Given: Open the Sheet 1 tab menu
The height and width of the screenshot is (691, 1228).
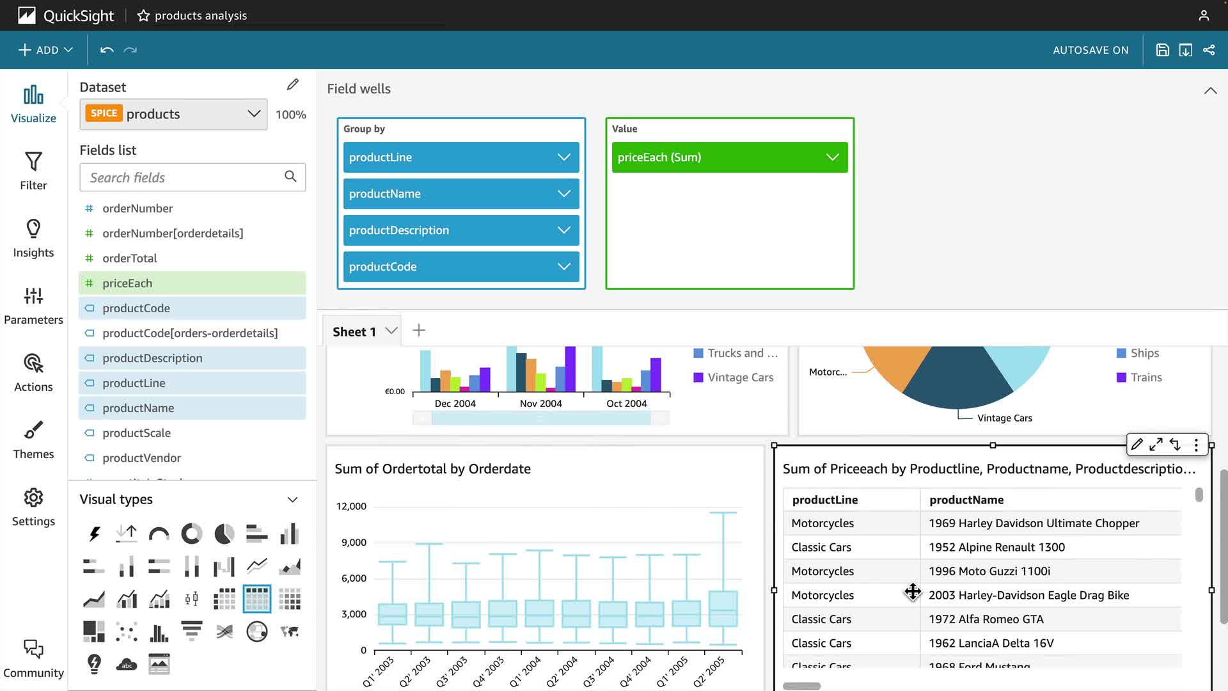Looking at the screenshot, I should (x=391, y=331).
